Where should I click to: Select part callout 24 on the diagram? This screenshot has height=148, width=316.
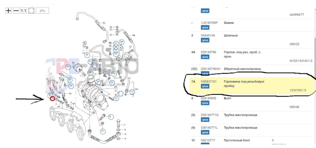[x=121, y=42]
